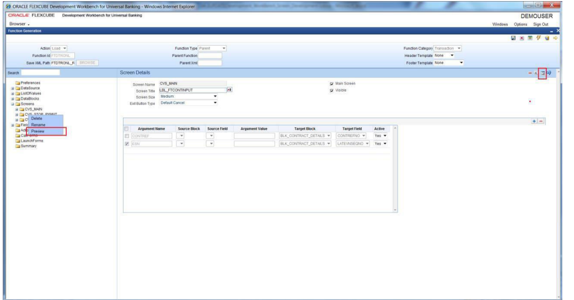The height and width of the screenshot is (300, 574).
Task: Click the Parent Xml input field
Action: [x=210, y=63]
